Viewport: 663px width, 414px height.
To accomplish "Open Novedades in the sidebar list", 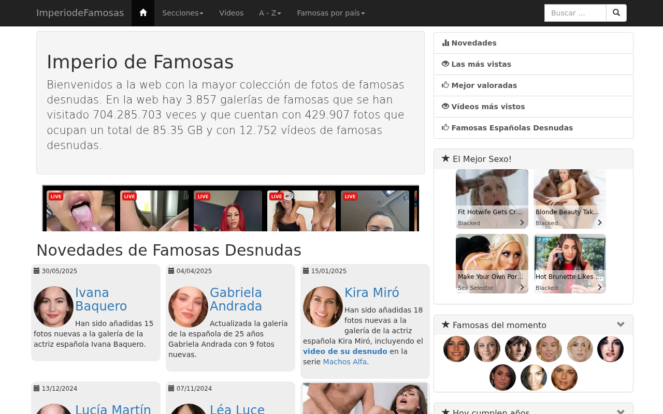I will (x=534, y=43).
